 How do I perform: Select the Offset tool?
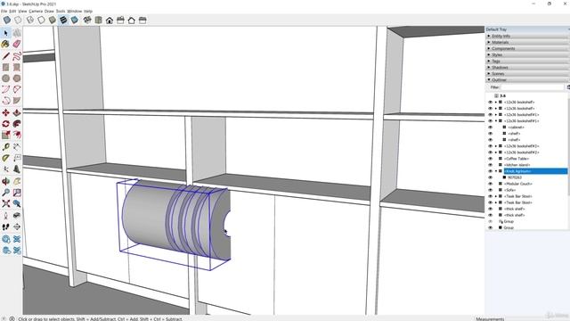coord(17,135)
